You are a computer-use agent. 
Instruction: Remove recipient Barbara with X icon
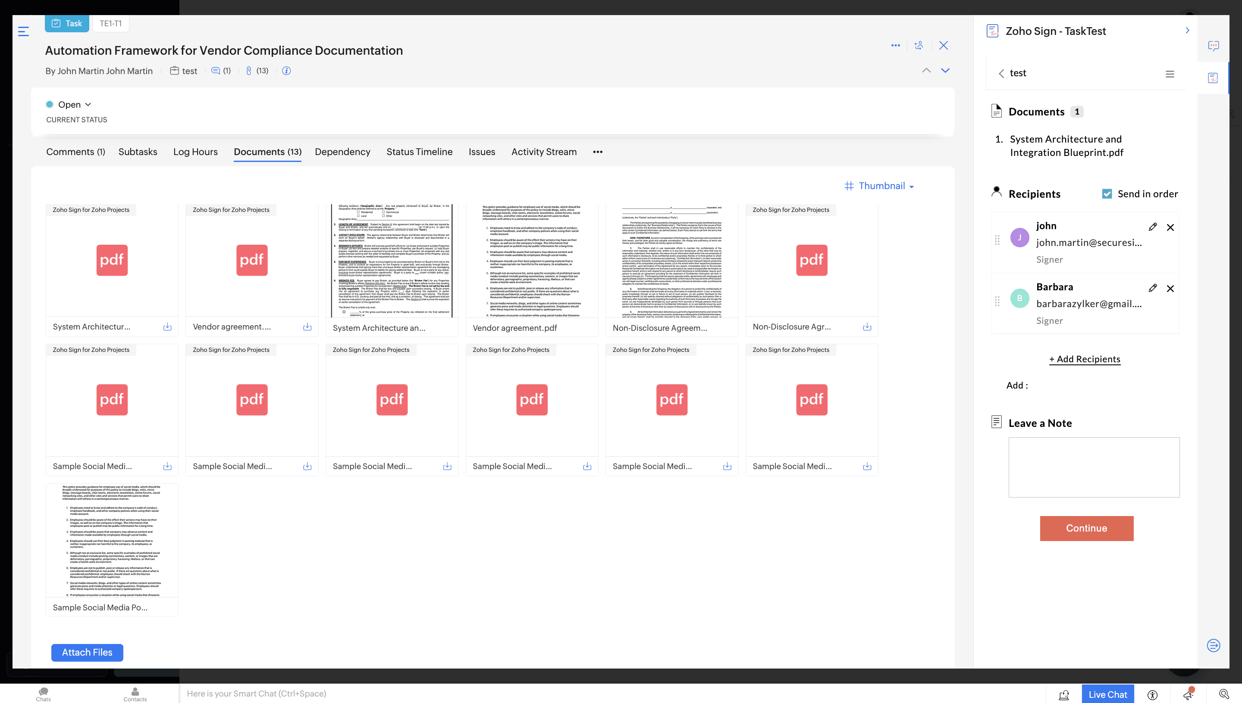point(1170,289)
